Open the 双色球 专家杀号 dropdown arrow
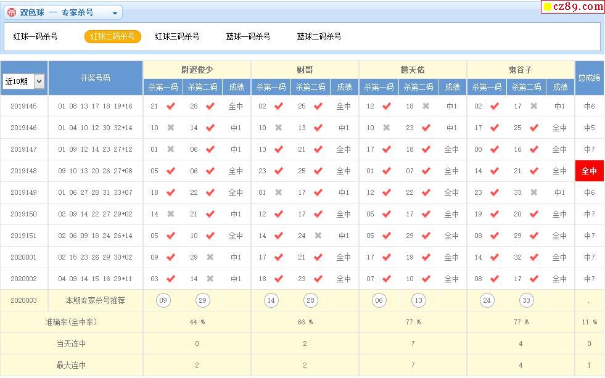 pos(115,13)
